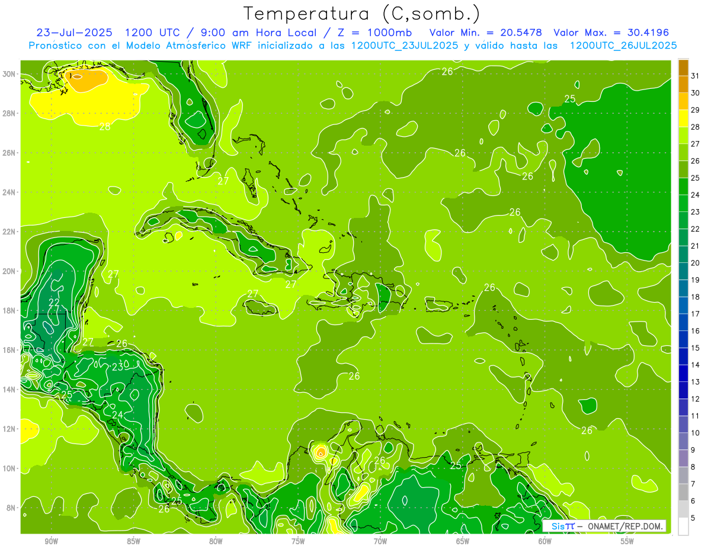Click the "1200UTC_23JUL2025" initialization time
Image resolution: width=711 pixels, height=549 pixels.
tap(405, 46)
